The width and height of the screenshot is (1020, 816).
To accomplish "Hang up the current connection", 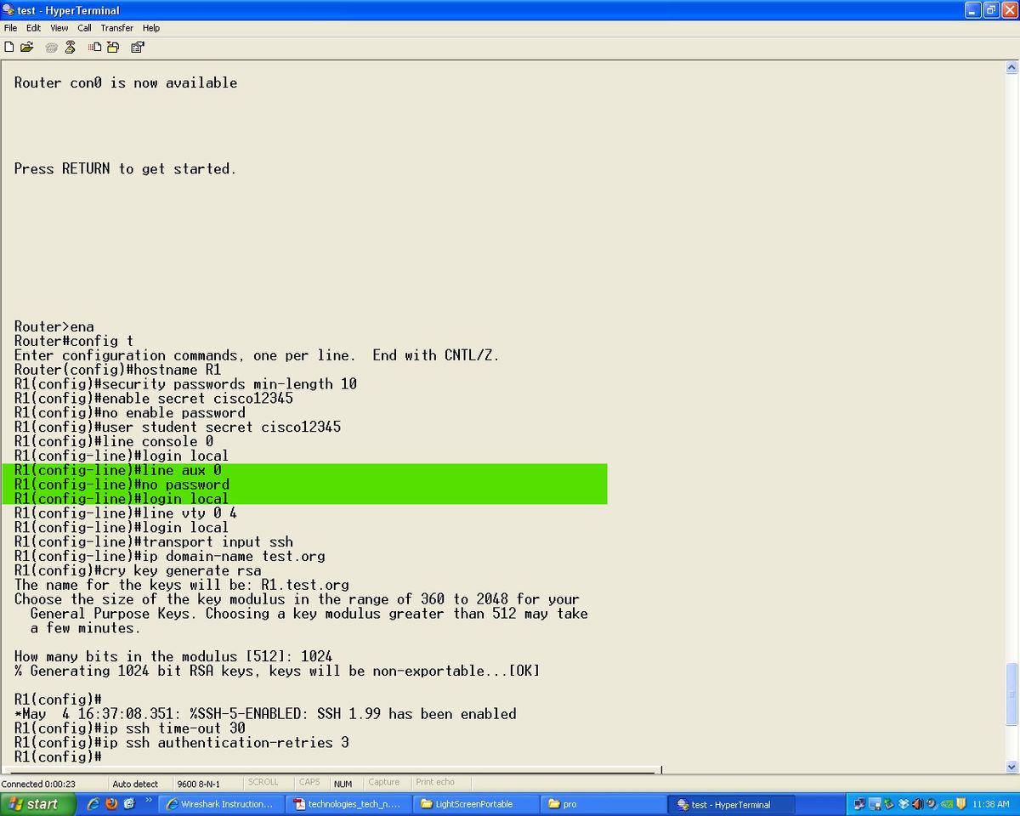I will coord(69,47).
